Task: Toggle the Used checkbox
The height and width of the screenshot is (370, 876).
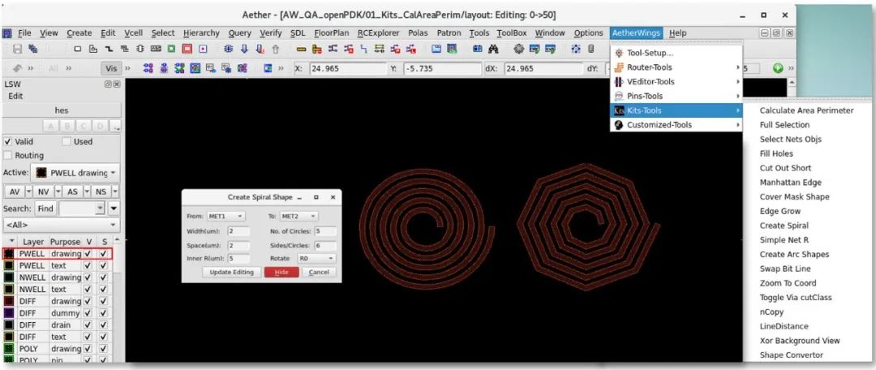Action: [67, 141]
